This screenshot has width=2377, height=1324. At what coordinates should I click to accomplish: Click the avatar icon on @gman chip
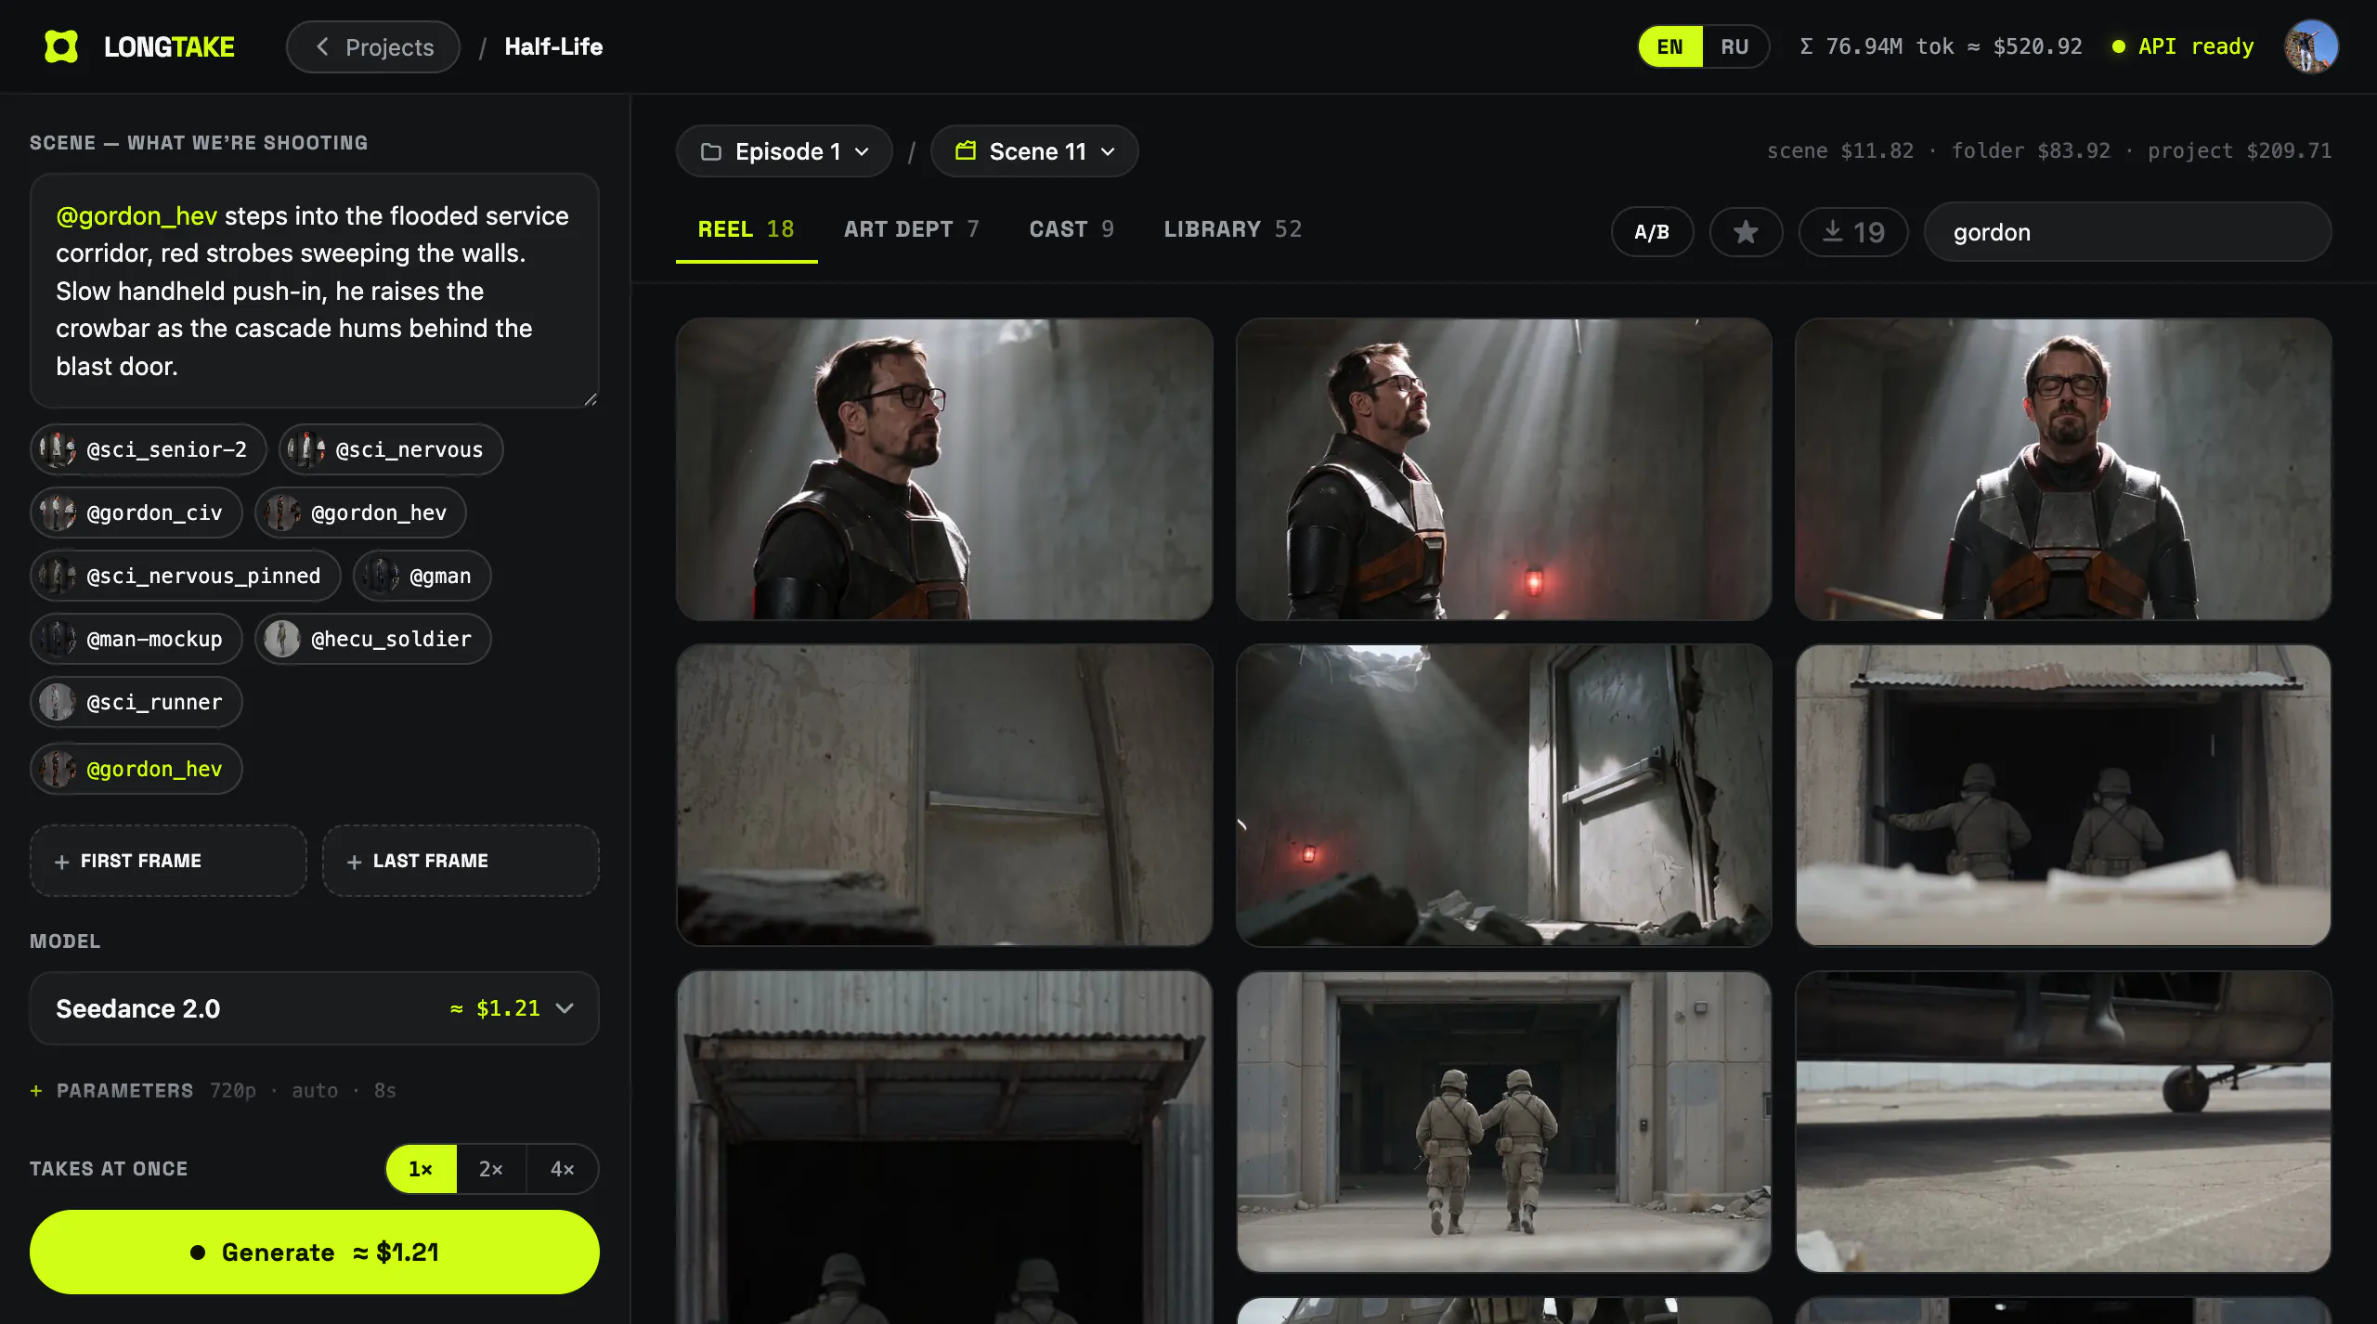[381, 576]
